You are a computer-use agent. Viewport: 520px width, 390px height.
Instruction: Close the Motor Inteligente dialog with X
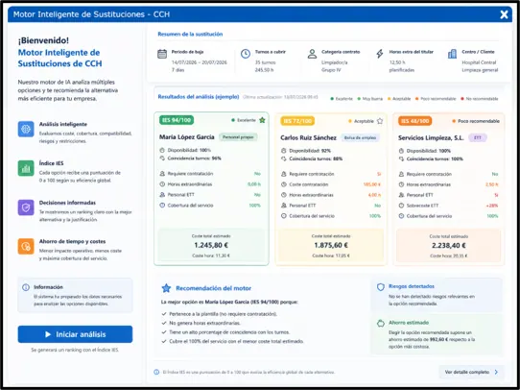pyautogui.click(x=504, y=14)
